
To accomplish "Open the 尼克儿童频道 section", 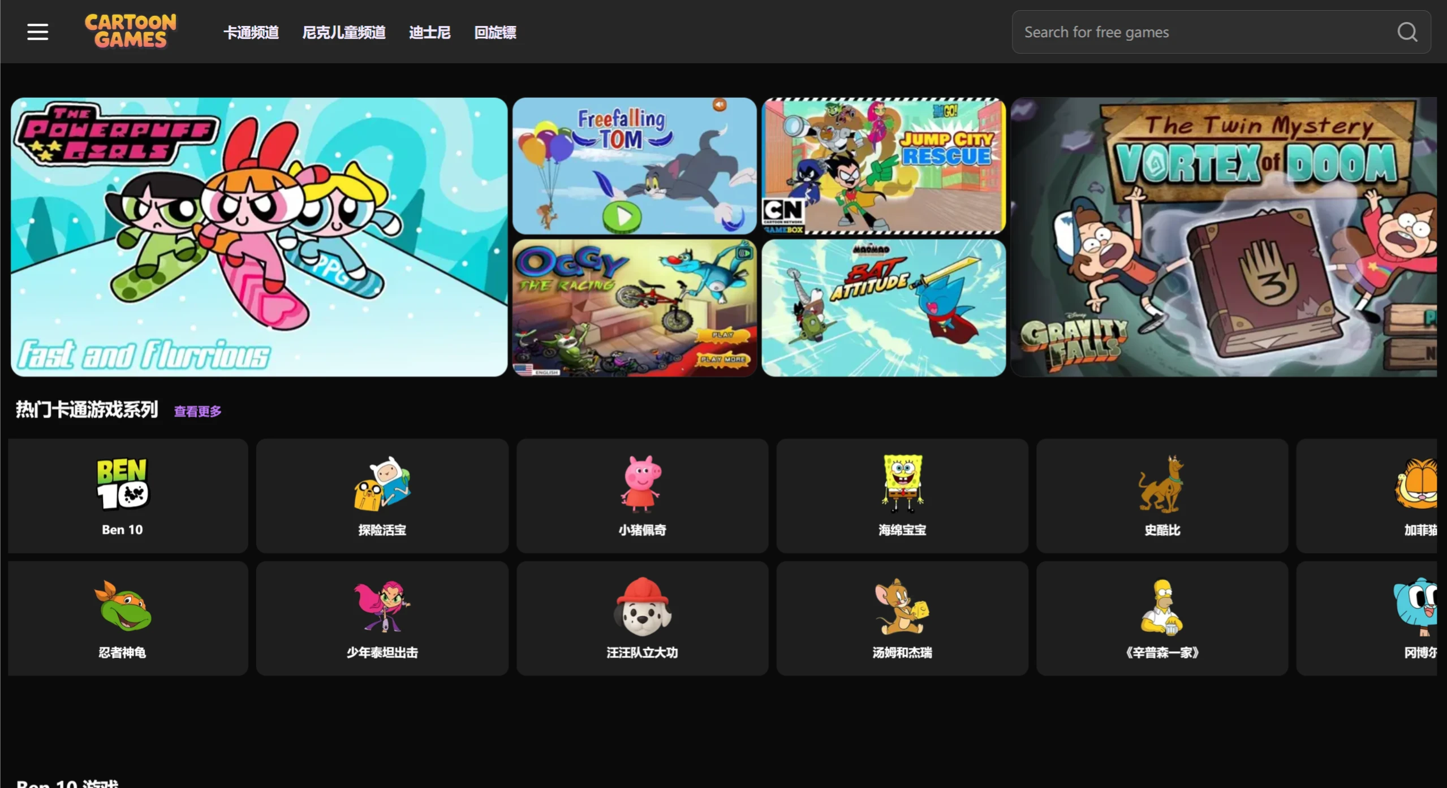I will pos(344,32).
